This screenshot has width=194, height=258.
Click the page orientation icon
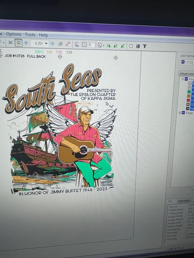point(99,45)
